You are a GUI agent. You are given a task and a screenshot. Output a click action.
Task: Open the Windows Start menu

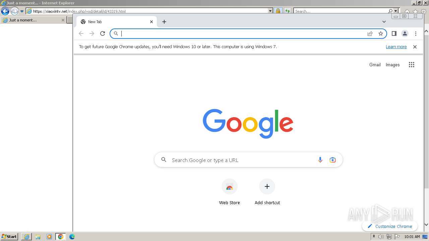(9, 237)
